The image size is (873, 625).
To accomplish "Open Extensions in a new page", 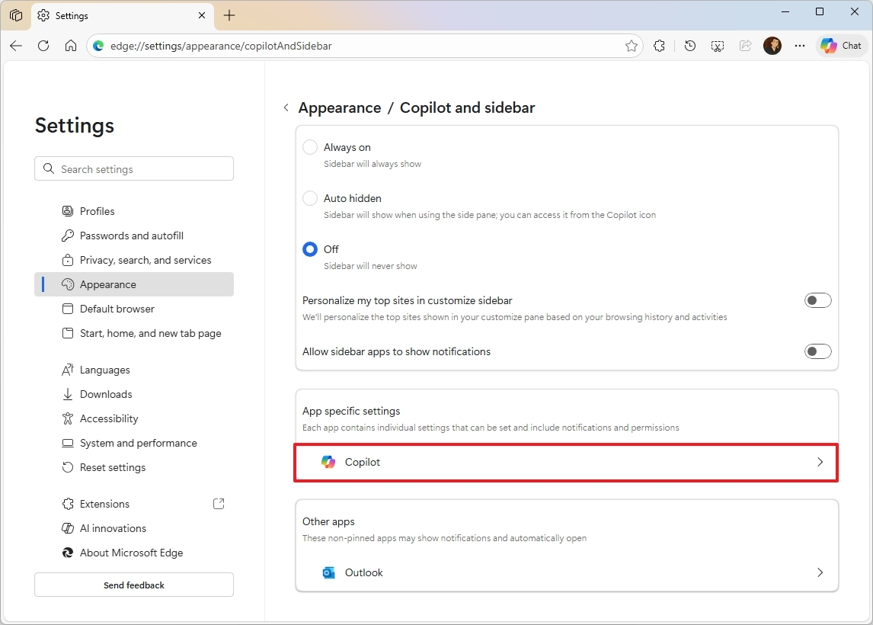I will (219, 503).
